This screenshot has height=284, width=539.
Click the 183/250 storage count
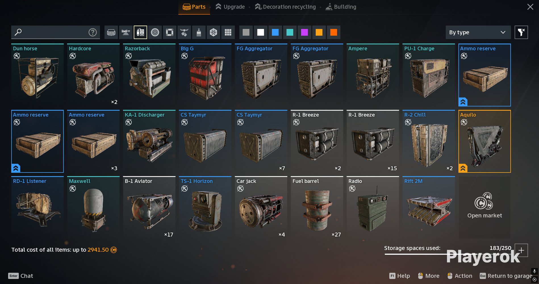pyautogui.click(x=500, y=248)
